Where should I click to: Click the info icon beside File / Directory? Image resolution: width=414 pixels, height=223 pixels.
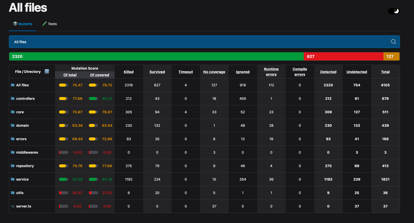(47, 71)
